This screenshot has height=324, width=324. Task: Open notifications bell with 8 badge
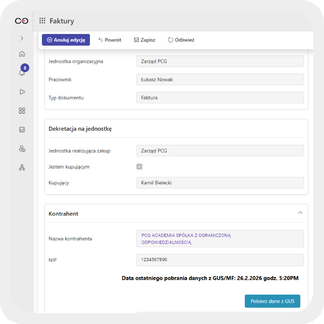(22, 72)
